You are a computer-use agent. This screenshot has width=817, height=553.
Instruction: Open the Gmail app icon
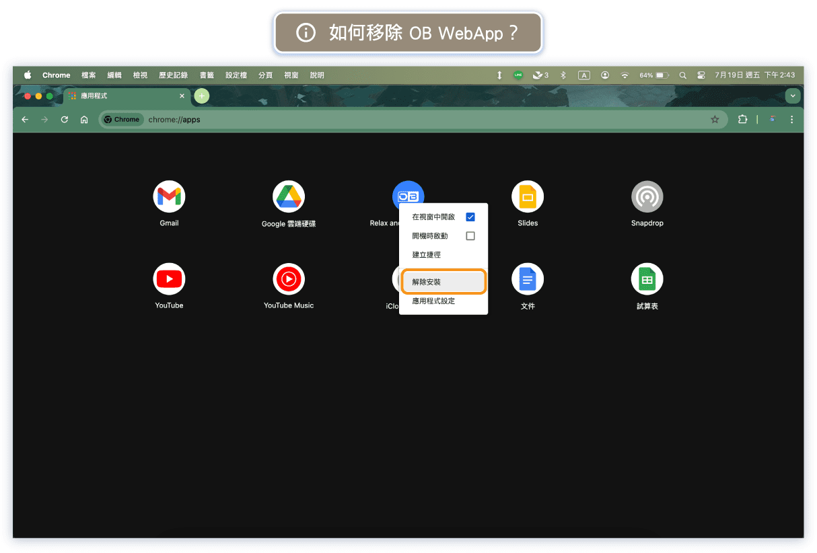point(169,196)
